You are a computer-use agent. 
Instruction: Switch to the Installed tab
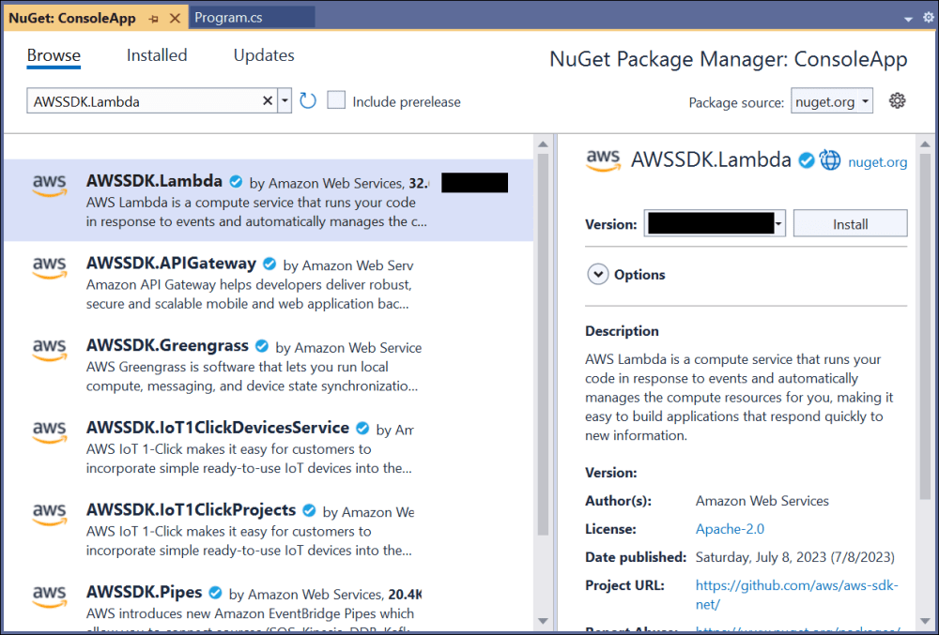157,55
